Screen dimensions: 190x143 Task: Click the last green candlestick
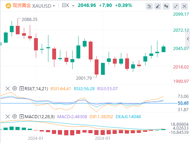click(163, 49)
